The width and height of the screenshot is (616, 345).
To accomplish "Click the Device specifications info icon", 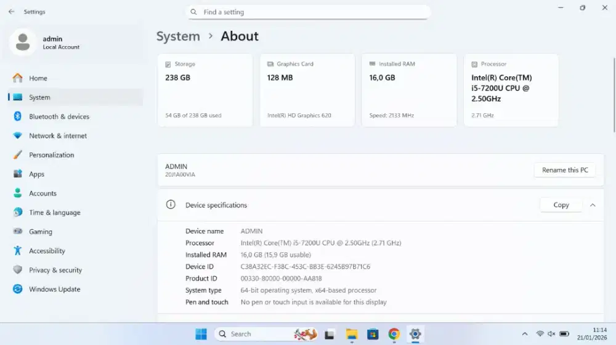I will (171, 205).
